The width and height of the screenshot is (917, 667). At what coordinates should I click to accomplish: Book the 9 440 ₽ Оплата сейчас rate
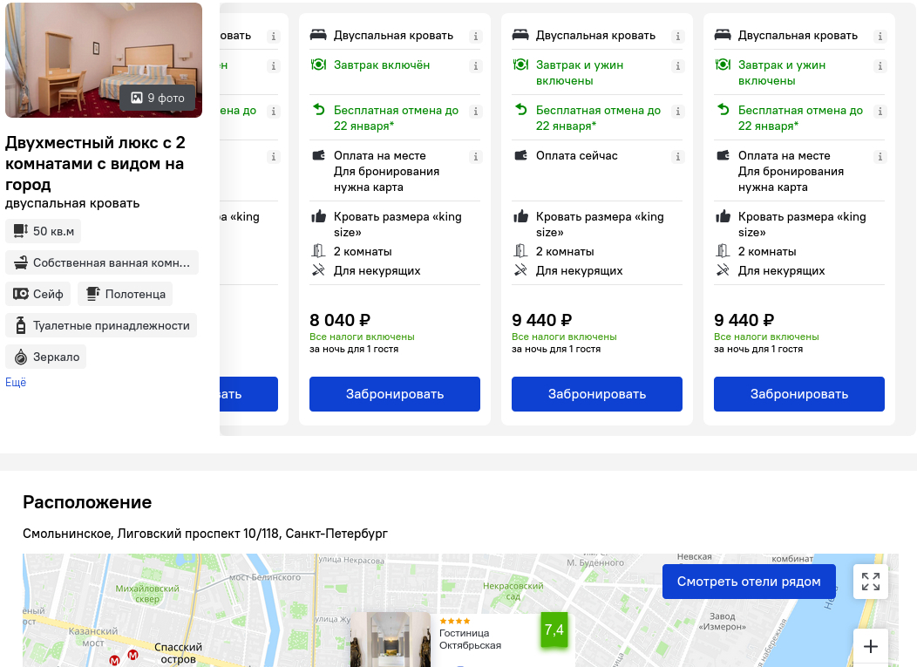[597, 394]
